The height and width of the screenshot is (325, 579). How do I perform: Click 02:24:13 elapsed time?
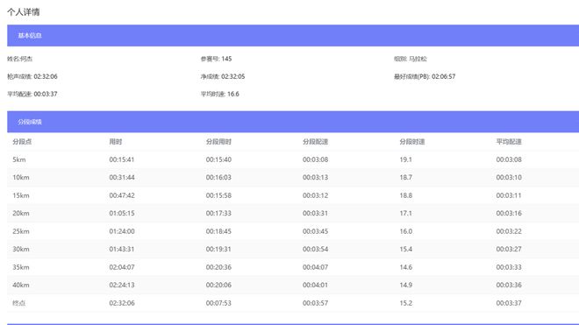coord(122,285)
